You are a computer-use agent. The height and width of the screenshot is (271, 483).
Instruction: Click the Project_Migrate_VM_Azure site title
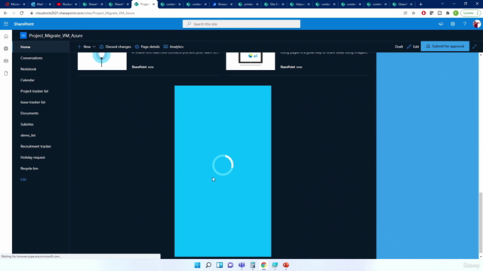pos(56,35)
